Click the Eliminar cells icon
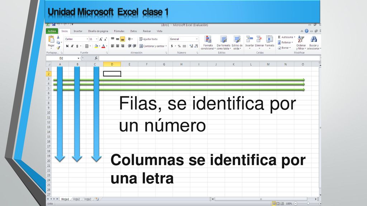Viewport: 367px width, 206px height. (259, 39)
